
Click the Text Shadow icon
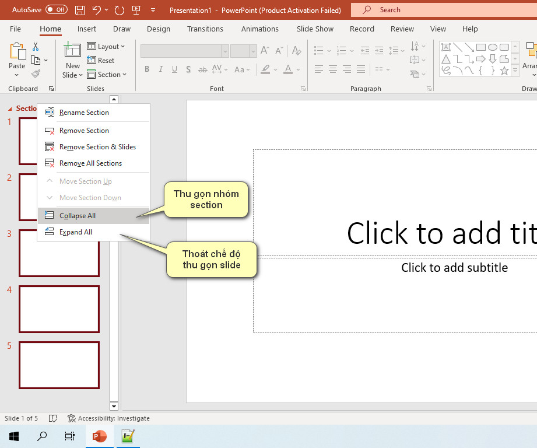pos(188,69)
